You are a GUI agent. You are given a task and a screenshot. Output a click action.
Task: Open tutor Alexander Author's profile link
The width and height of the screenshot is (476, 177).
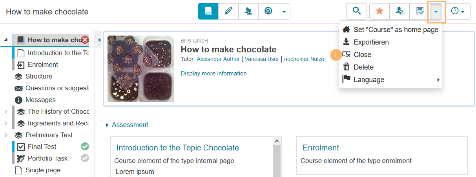218,59
